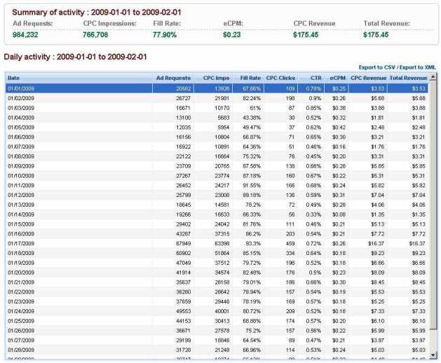
Task: Select the 01/28/2009 row
Action: 210,349
